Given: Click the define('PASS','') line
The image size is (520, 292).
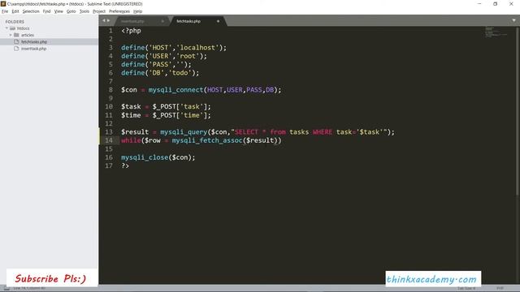Looking at the screenshot, I should [156, 65].
